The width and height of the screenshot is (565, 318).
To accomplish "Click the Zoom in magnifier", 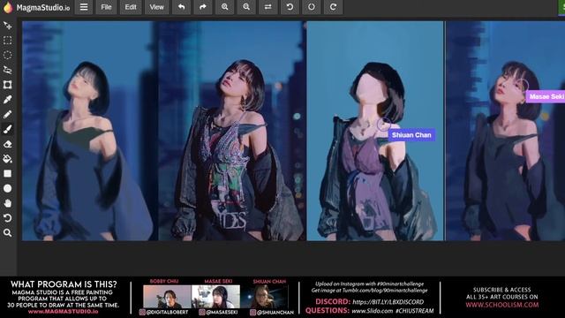I will click(x=224, y=7).
